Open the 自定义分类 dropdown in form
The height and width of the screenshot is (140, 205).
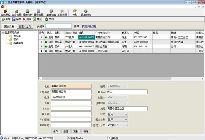[x=126, y=125]
